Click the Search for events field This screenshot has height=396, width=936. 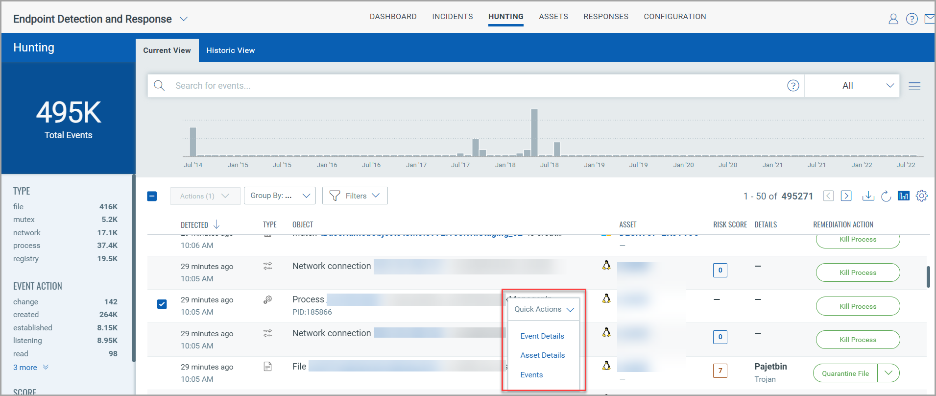[x=475, y=86]
